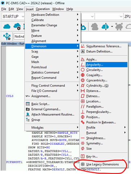This screenshot has height=174, width=131.
Task: Expand the Move submenu
Action: (52, 30)
